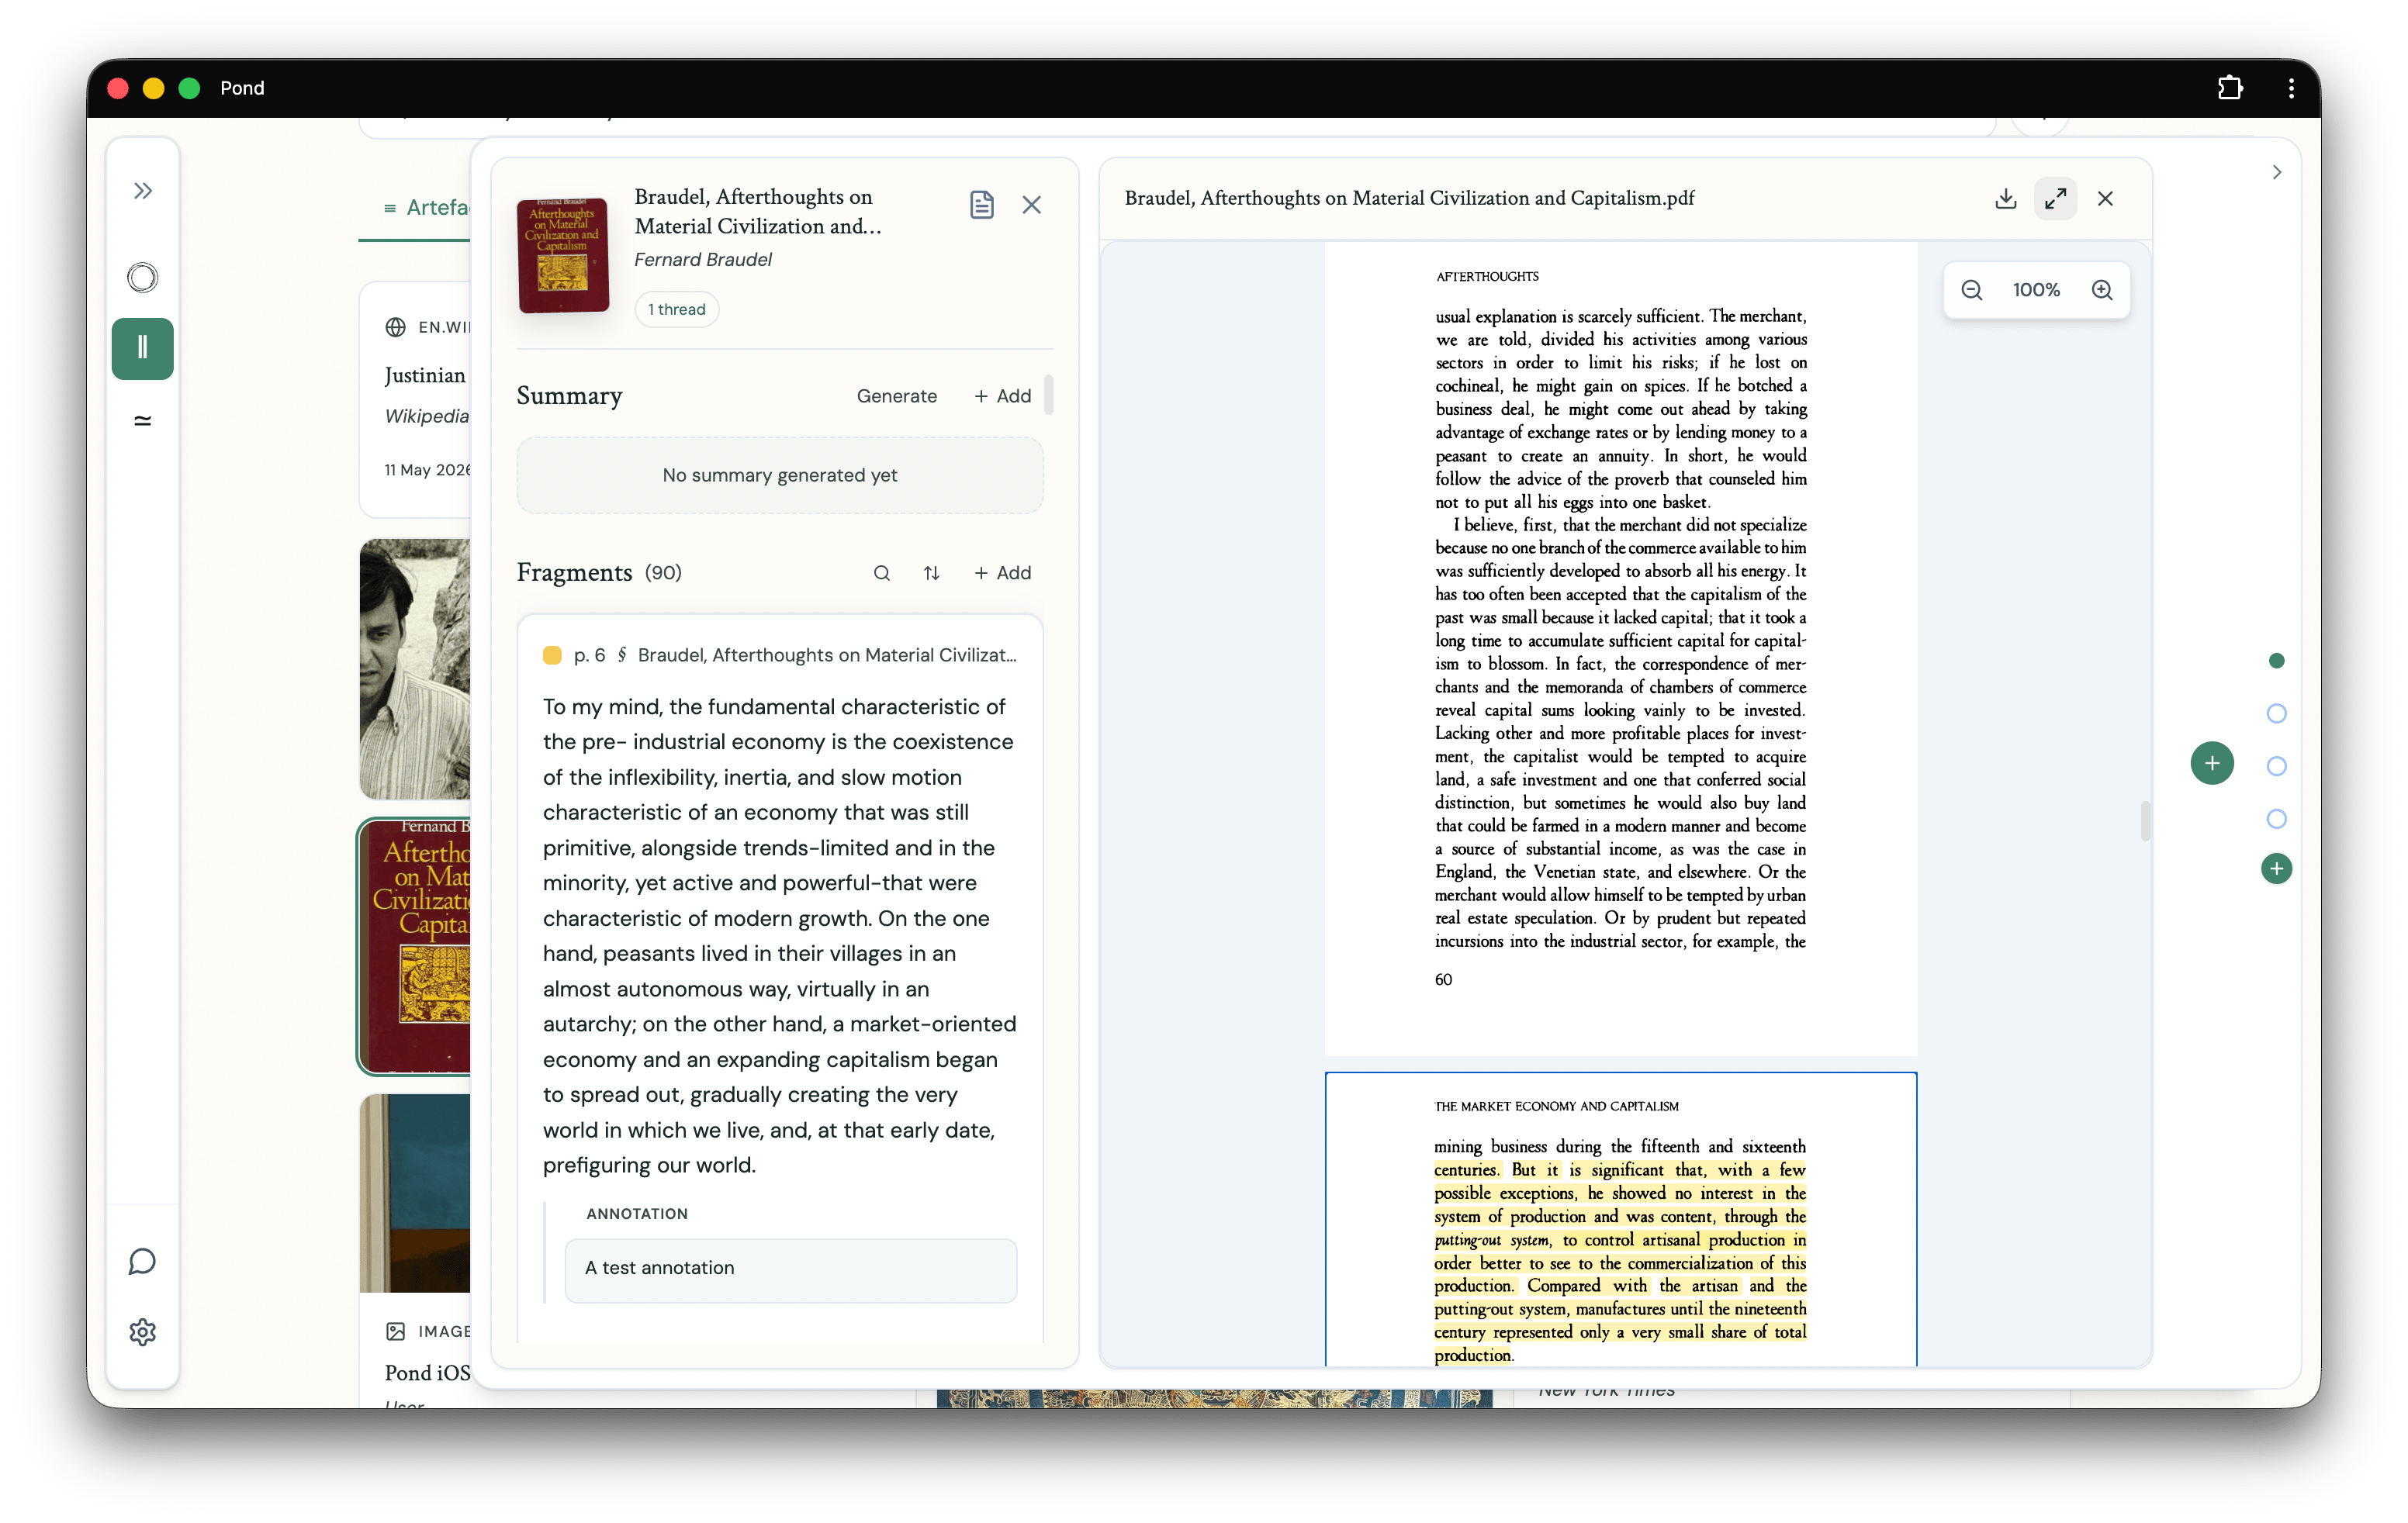Click the small green plus button below dots
This screenshot has height=1523, width=2408.
[2276, 869]
